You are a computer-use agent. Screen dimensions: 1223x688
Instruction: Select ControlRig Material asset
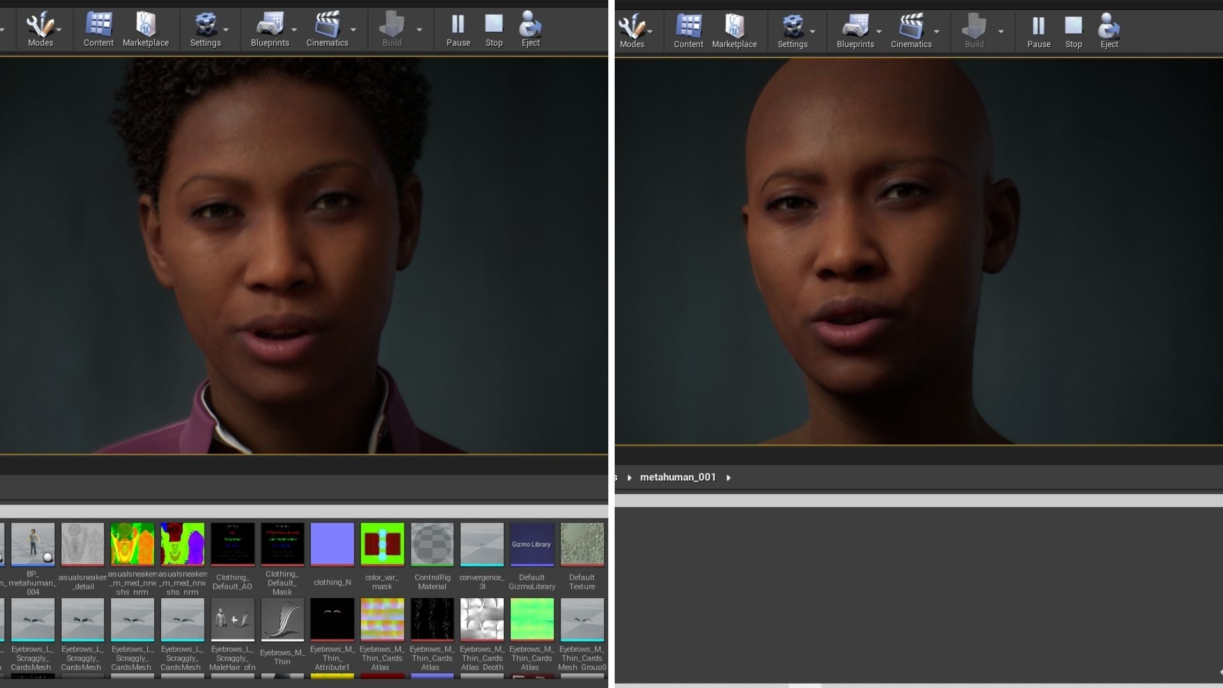(432, 545)
